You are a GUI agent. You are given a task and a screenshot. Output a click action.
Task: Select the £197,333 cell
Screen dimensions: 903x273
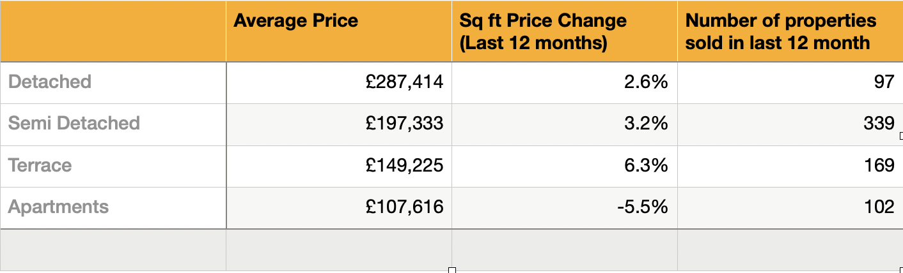[338, 123]
